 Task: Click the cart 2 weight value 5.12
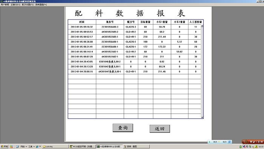coord(180,42)
